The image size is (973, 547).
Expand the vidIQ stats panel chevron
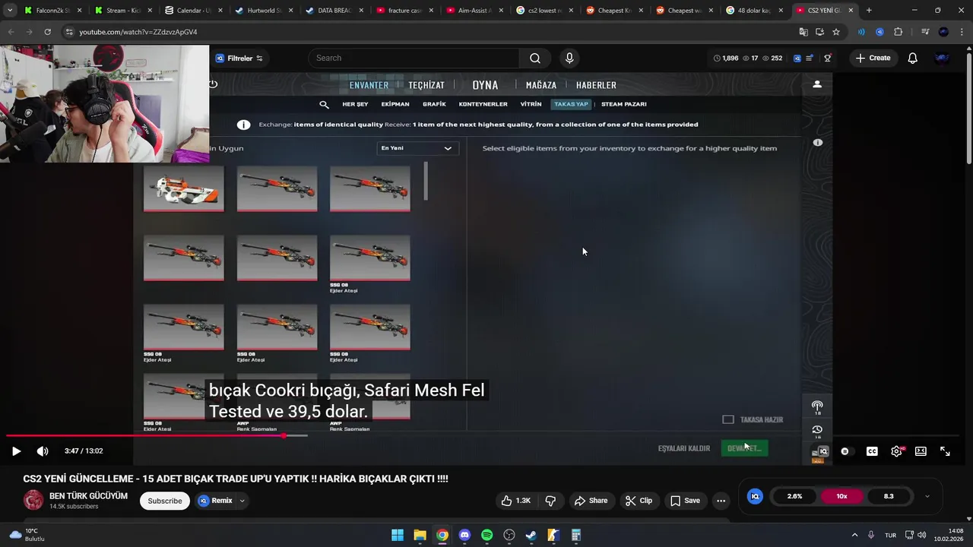(927, 496)
